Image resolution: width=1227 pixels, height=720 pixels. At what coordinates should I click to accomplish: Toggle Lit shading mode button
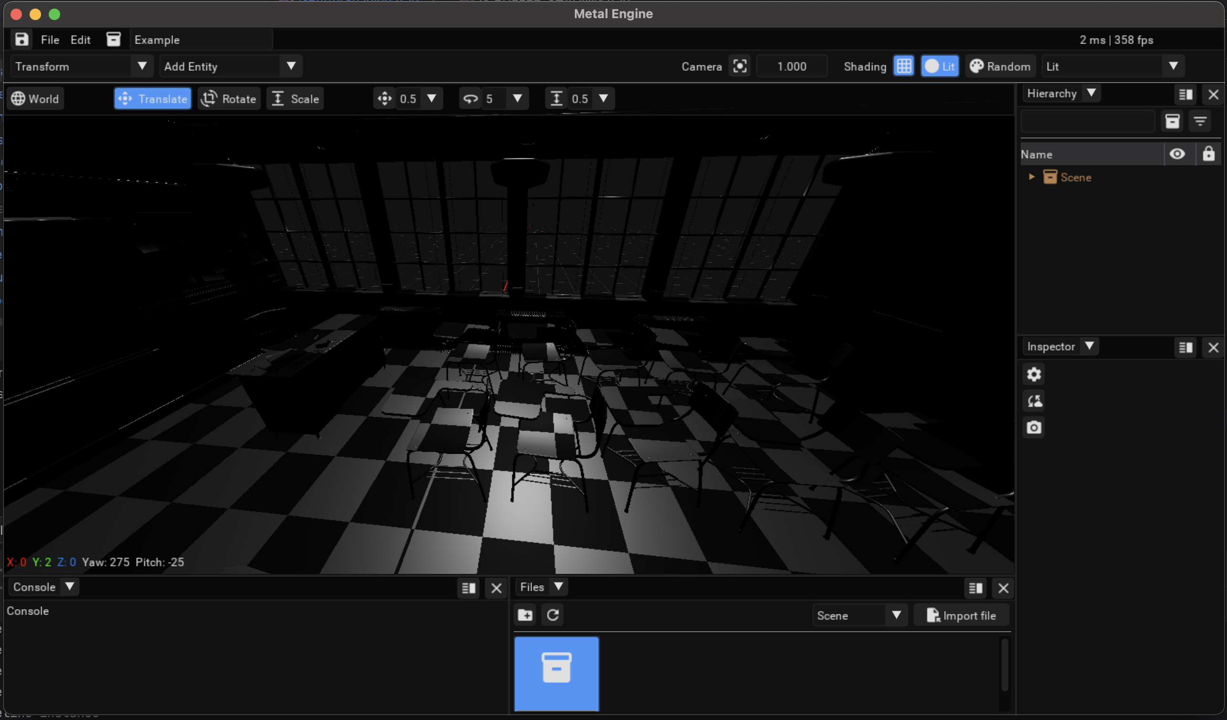[940, 66]
